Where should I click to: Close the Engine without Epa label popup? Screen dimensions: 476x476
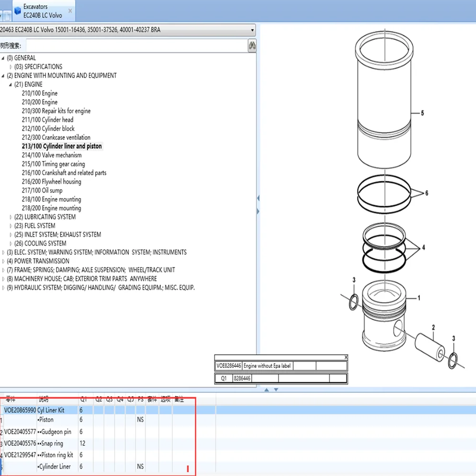[x=346, y=357]
